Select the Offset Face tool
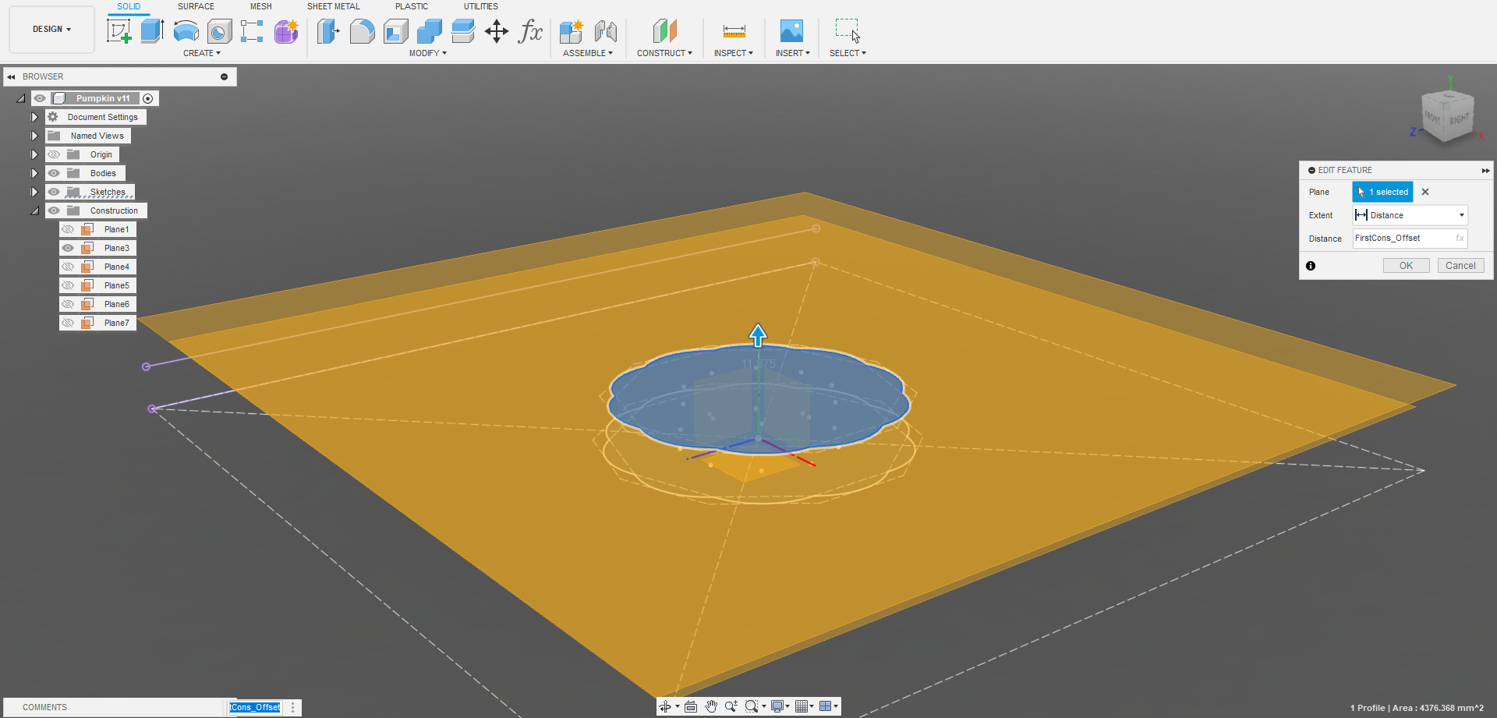 tap(463, 31)
